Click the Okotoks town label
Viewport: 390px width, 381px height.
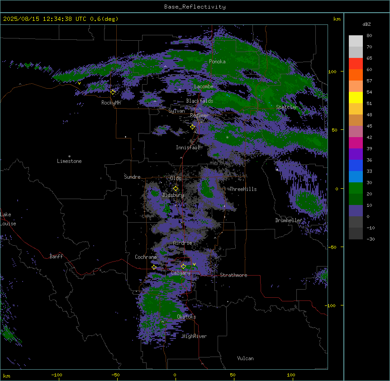[x=186, y=317]
